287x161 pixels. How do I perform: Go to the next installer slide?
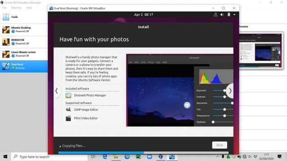(230, 91)
